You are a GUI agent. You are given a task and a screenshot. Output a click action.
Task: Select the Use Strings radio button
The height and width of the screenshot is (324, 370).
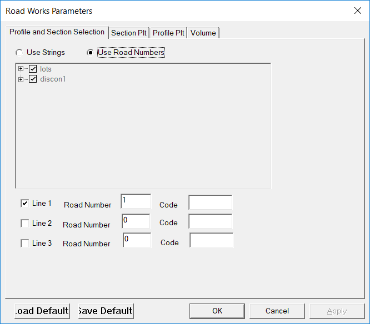(x=20, y=53)
